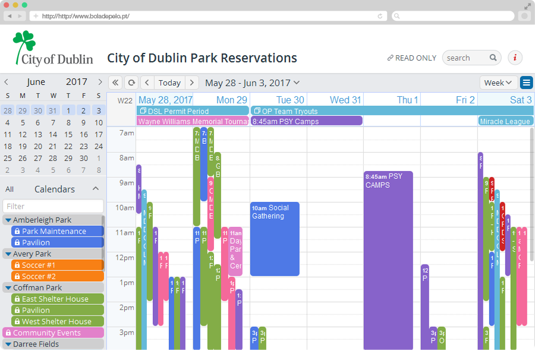Open the 10am Social Gathering event
The image size is (535, 350).
pyautogui.click(x=275, y=239)
